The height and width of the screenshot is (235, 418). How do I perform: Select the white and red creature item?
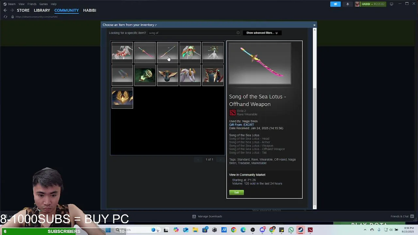click(122, 52)
